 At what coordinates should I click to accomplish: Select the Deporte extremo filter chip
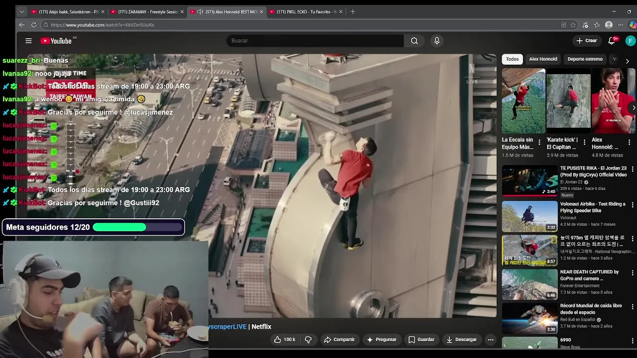[585, 59]
